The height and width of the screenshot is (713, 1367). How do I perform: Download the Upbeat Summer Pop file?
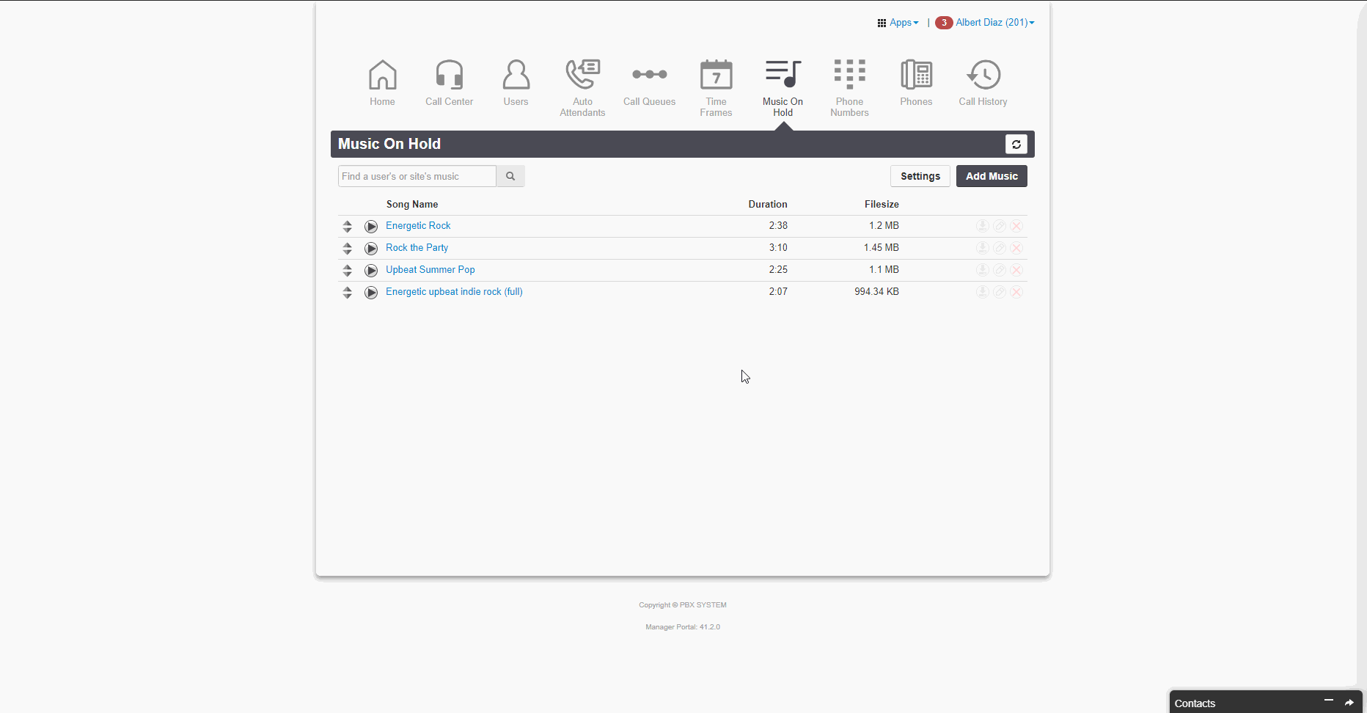[983, 270]
